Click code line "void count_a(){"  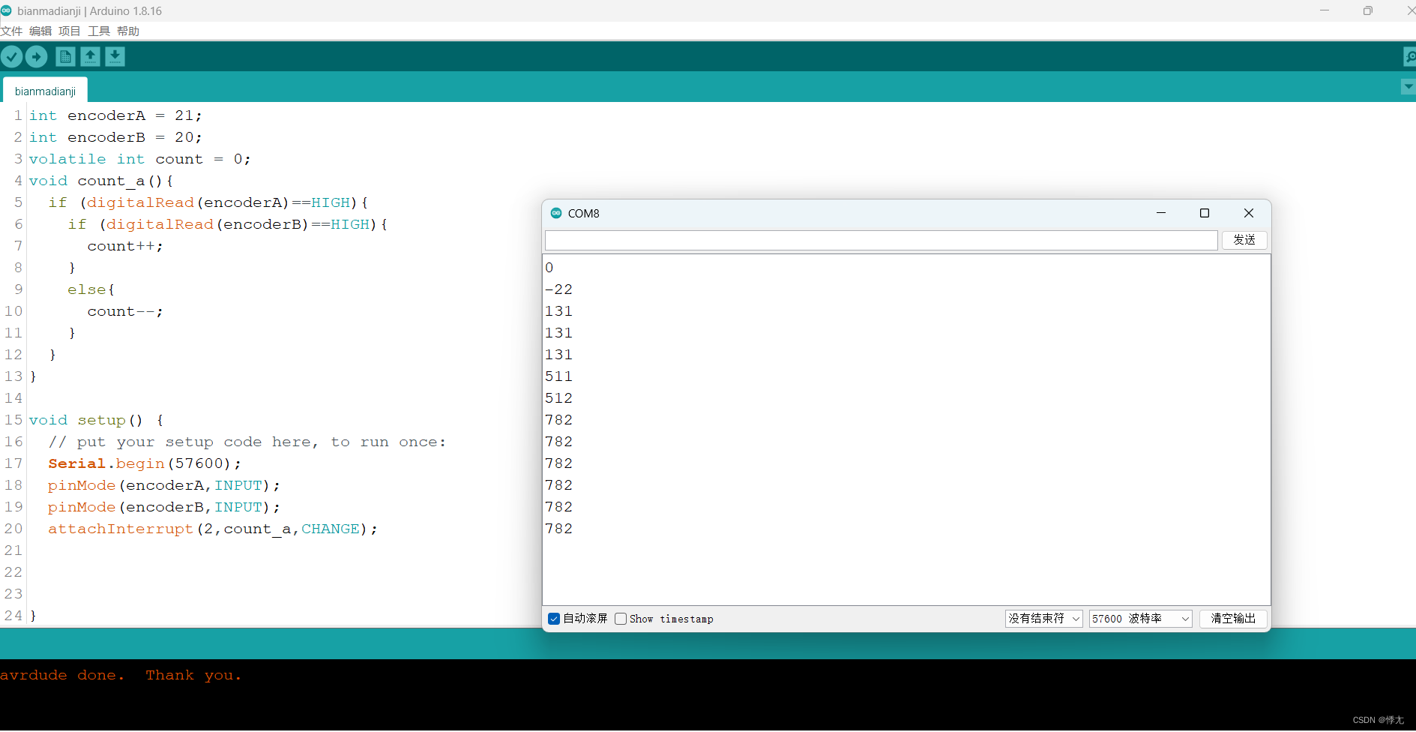(x=101, y=181)
